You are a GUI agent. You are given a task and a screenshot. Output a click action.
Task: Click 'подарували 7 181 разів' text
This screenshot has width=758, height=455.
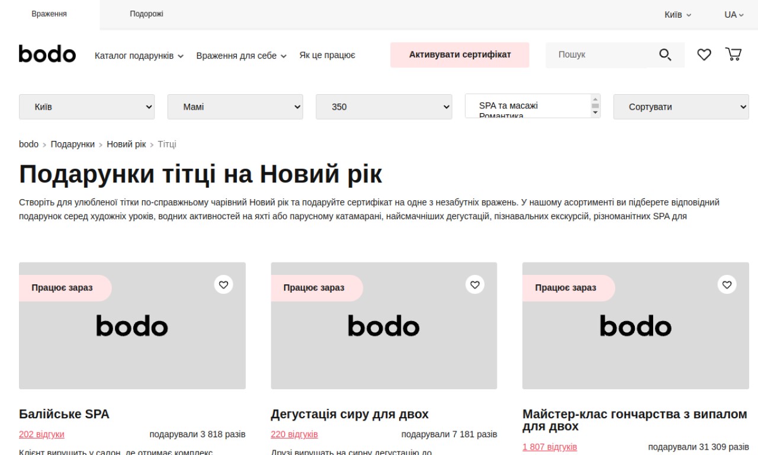(x=449, y=434)
